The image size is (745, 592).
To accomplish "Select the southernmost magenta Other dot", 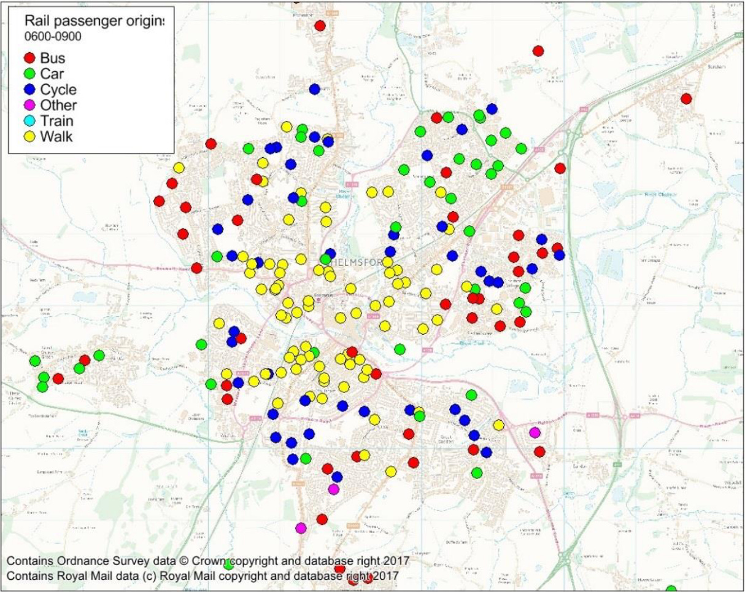I will tap(301, 528).
